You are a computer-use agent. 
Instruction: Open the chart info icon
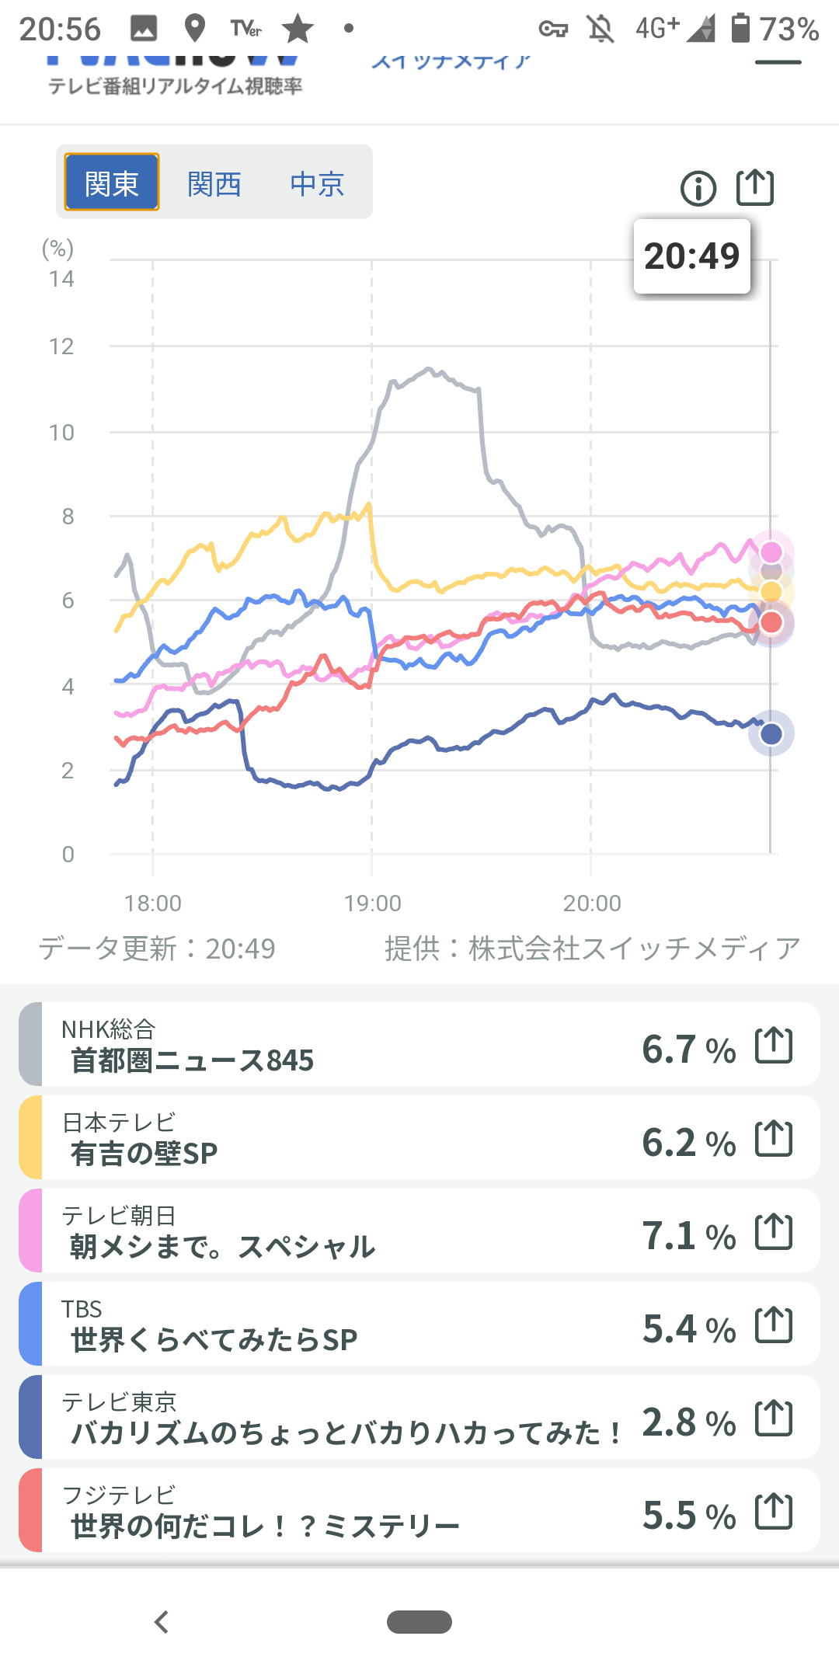coord(698,188)
